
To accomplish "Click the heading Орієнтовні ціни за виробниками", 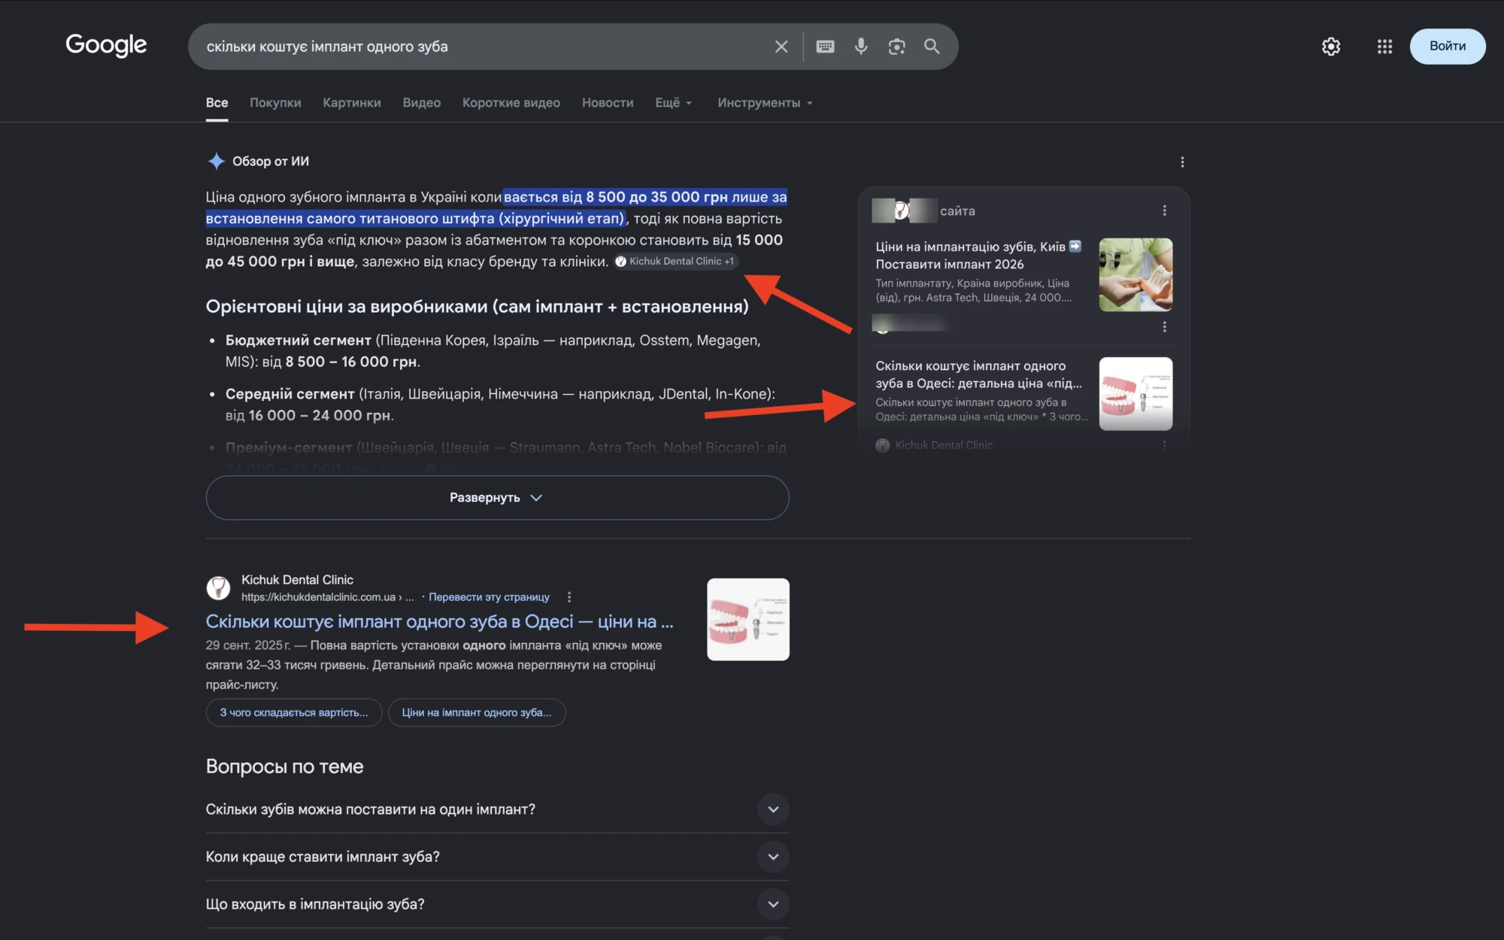I will click(478, 307).
